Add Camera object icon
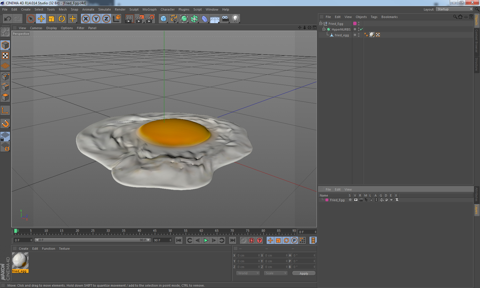 point(225,19)
